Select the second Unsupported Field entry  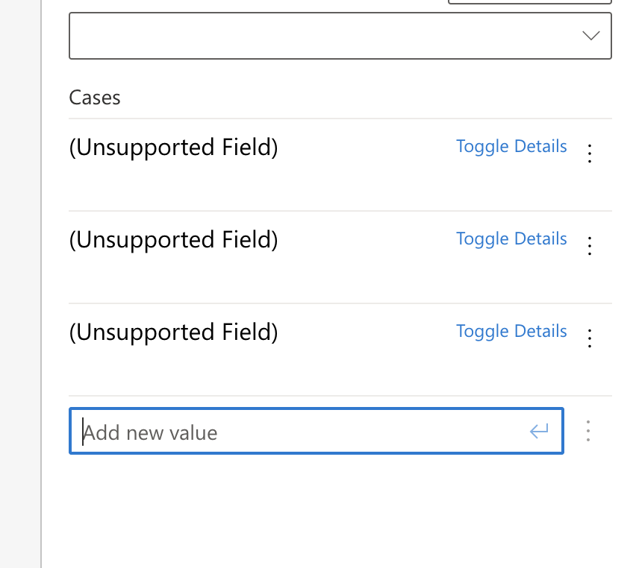(173, 241)
